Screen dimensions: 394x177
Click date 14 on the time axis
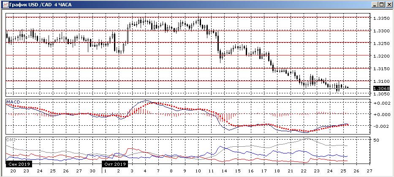pyautogui.click(x=224, y=171)
